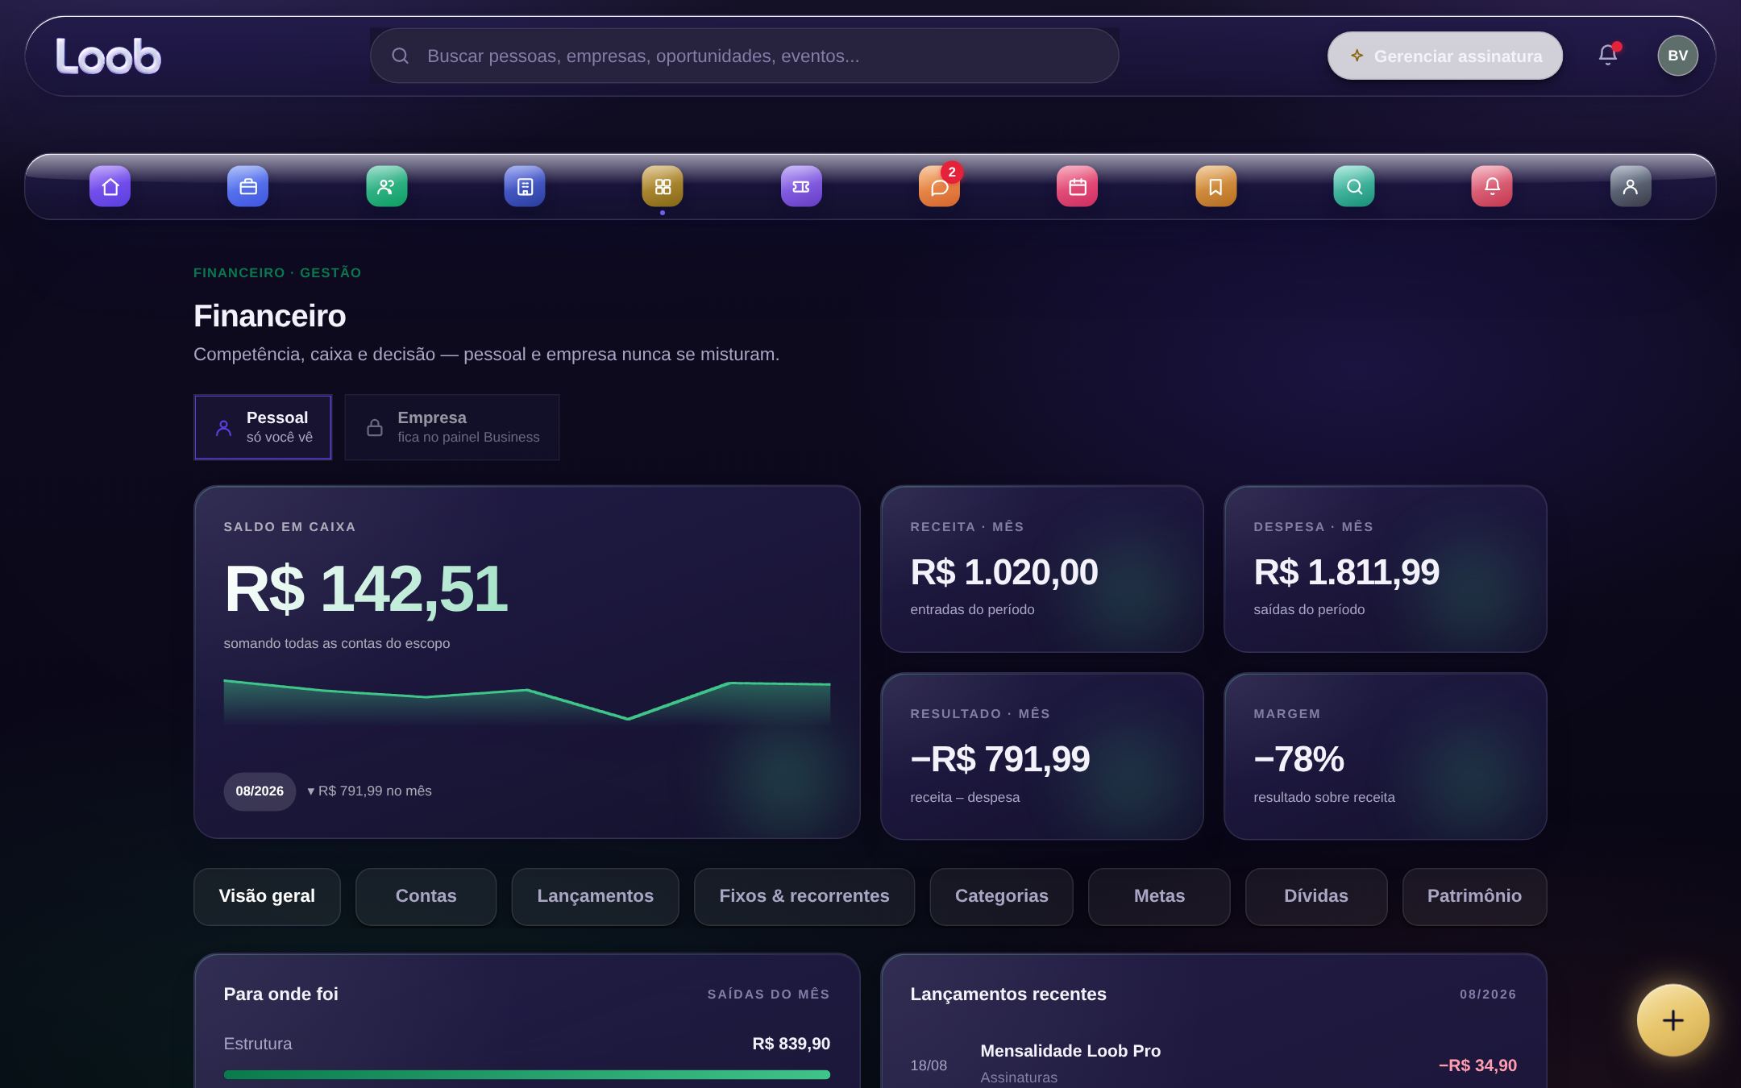Click the notification bell in header

(x=1608, y=55)
